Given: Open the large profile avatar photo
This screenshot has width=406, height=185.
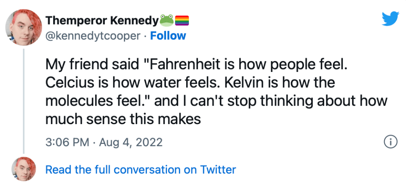Looking at the screenshot, I should [x=24, y=26].
